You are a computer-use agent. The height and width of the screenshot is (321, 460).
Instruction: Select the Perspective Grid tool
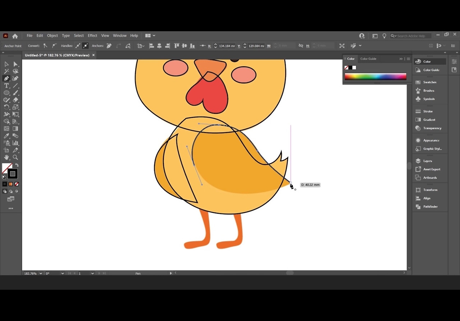[15, 121]
